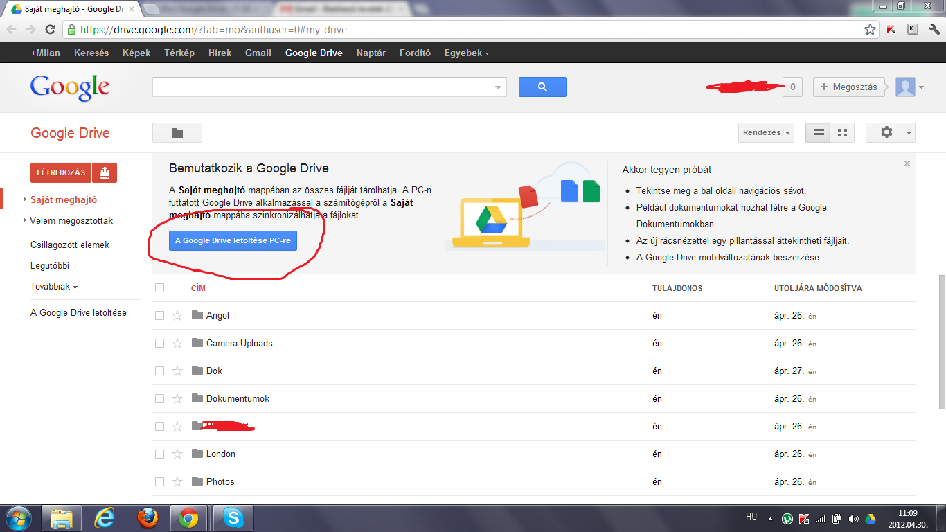Image resolution: width=946 pixels, height=532 pixels.
Task: Check the box for Photos folder
Action: pos(160,481)
